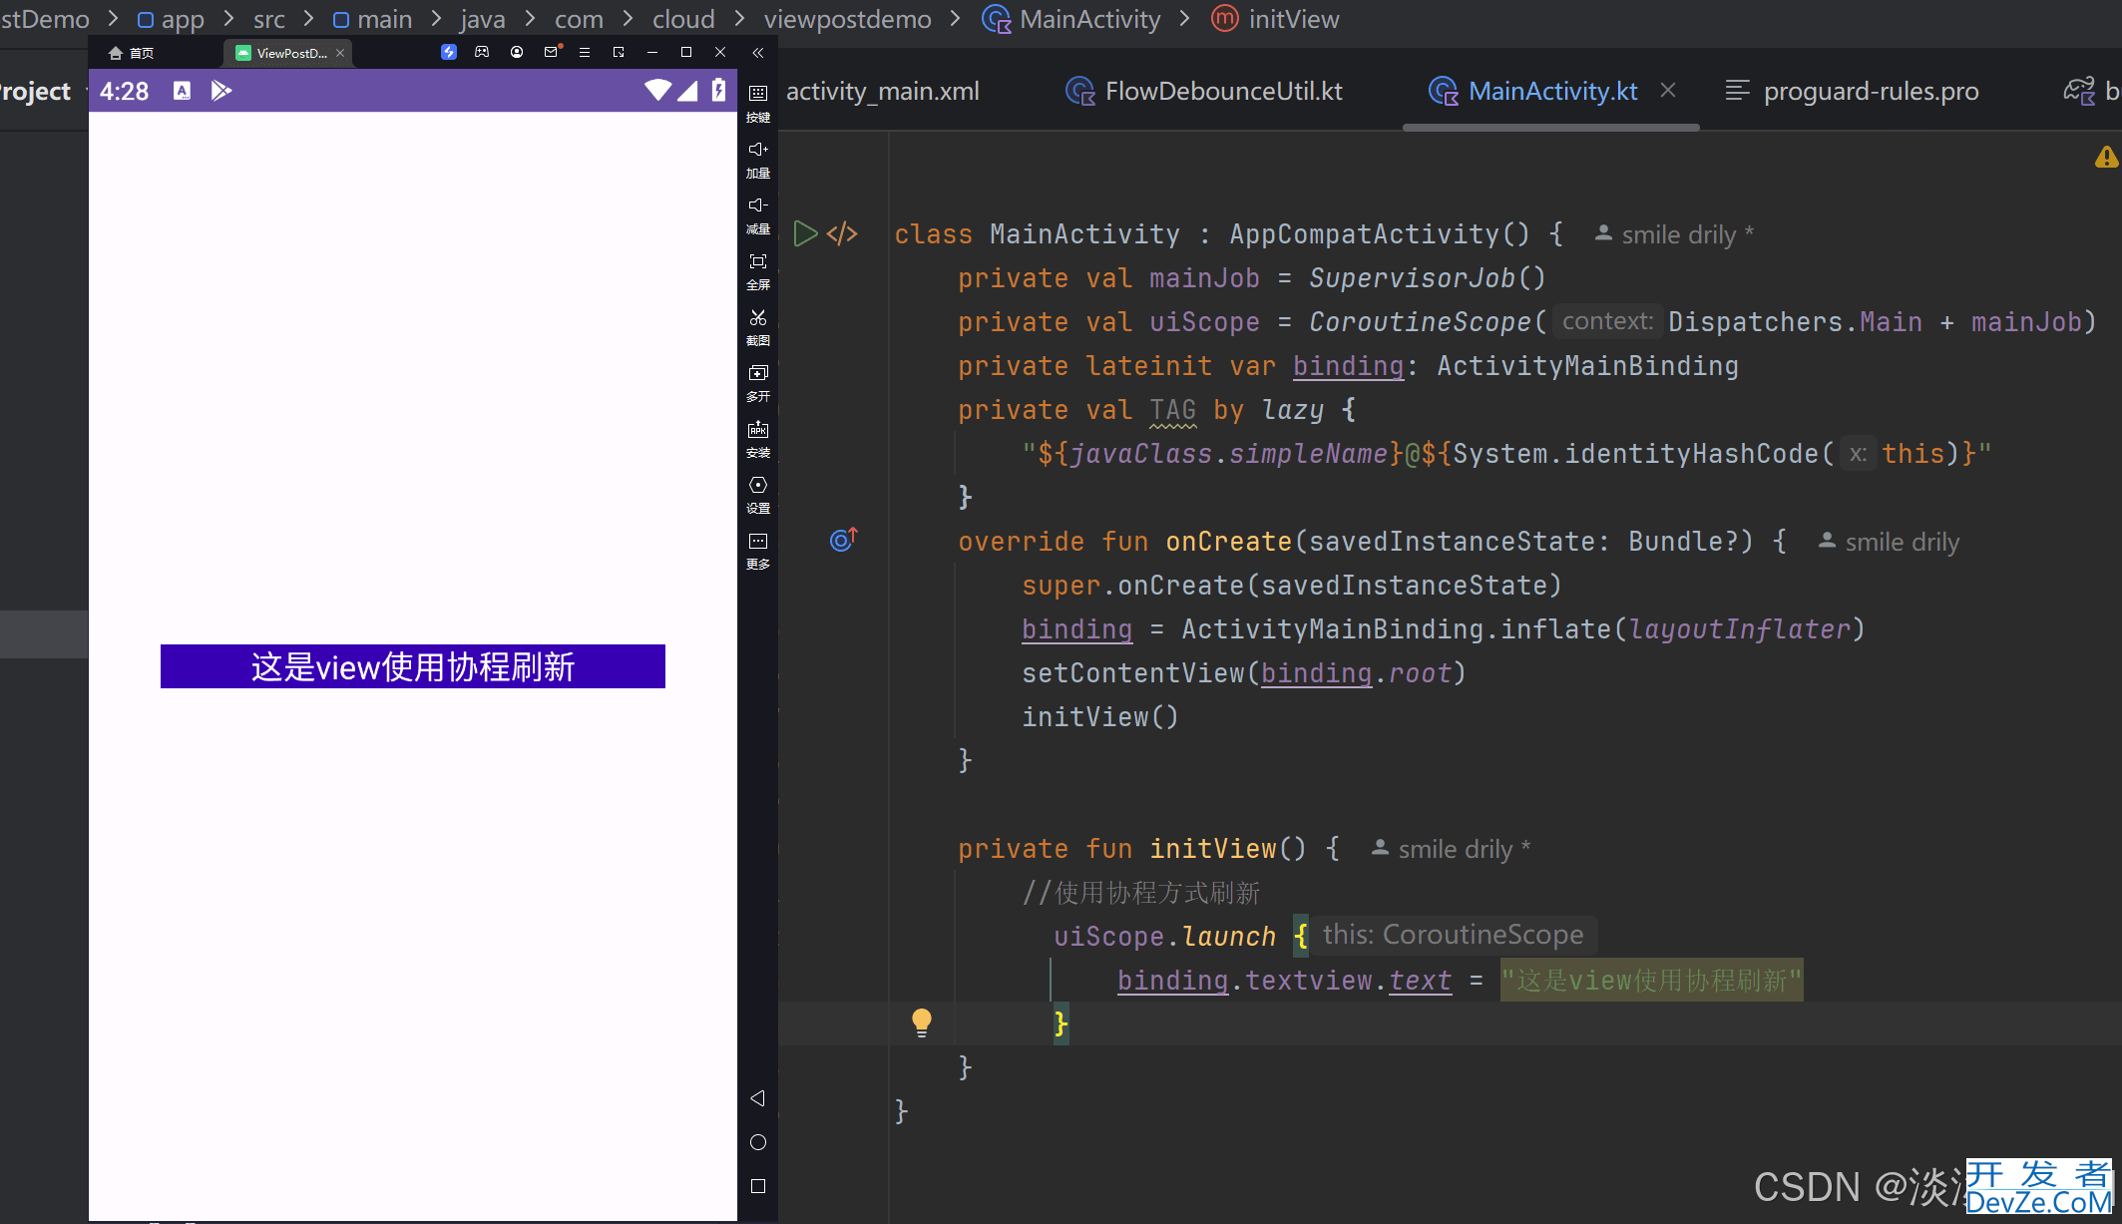Click the 'java' breadcrumb item
Image resolution: width=2122 pixels, height=1224 pixels.
pyautogui.click(x=483, y=19)
